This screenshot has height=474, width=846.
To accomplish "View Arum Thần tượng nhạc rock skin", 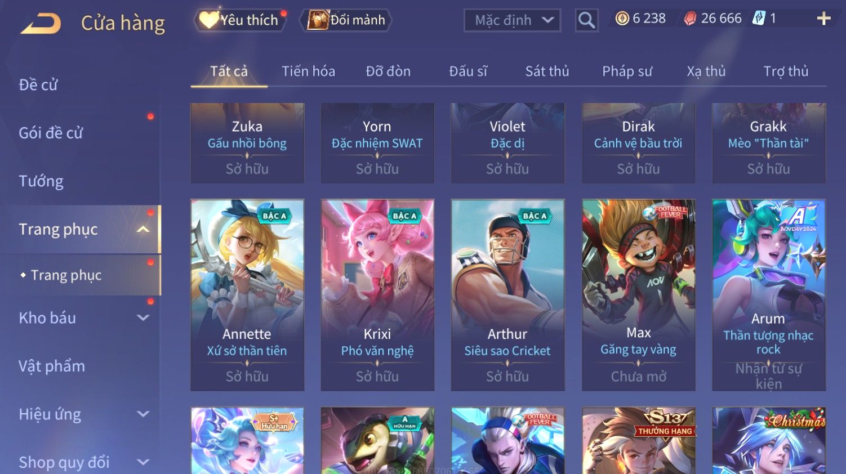I will pyautogui.click(x=769, y=295).
